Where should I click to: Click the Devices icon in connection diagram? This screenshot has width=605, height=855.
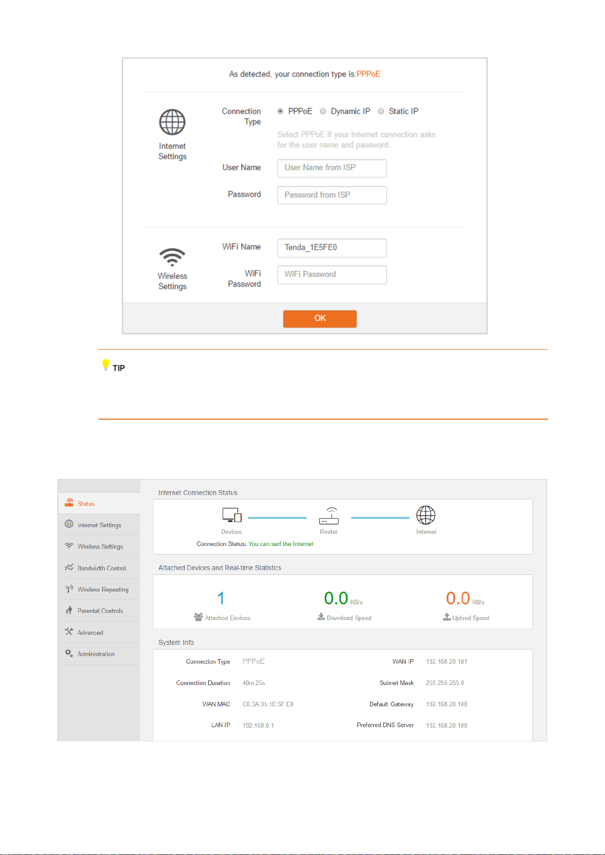pos(231,515)
